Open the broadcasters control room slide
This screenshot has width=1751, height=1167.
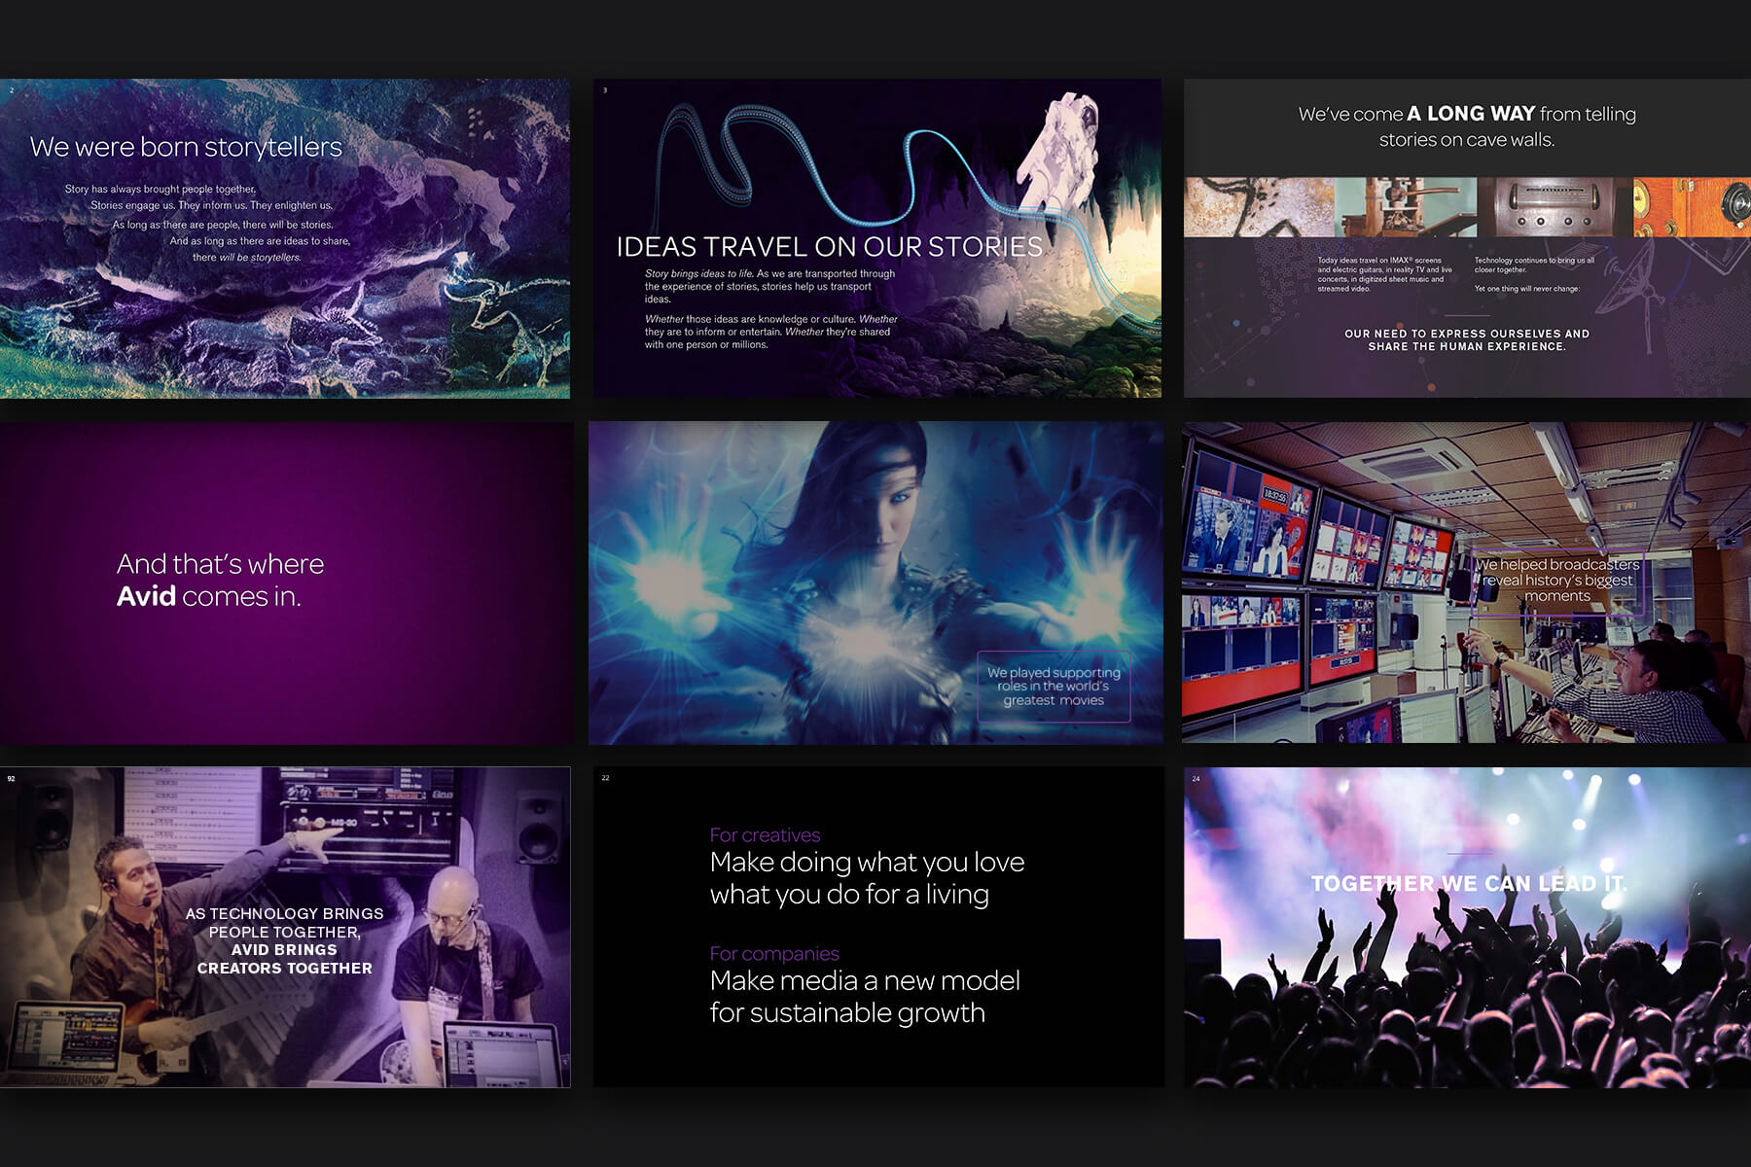pyautogui.click(x=1466, y=583)
